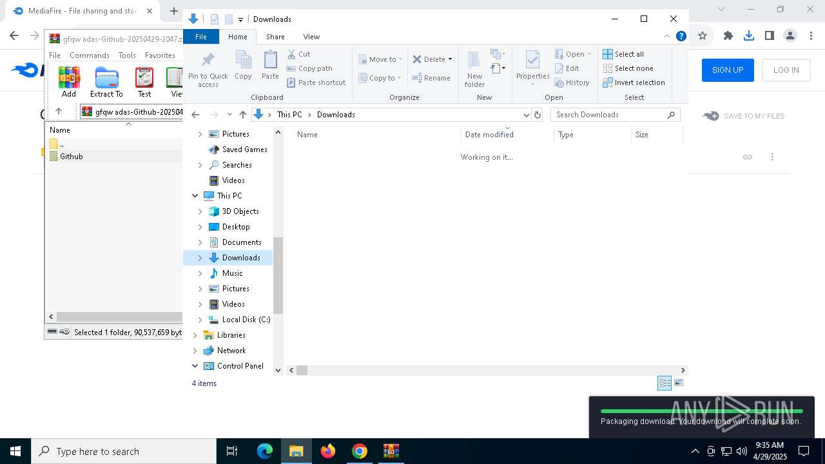Image resolution: width=825 pixels, height=464 pixels.
Task: Click Edit in the Open group
Action: tap(567, 68)
